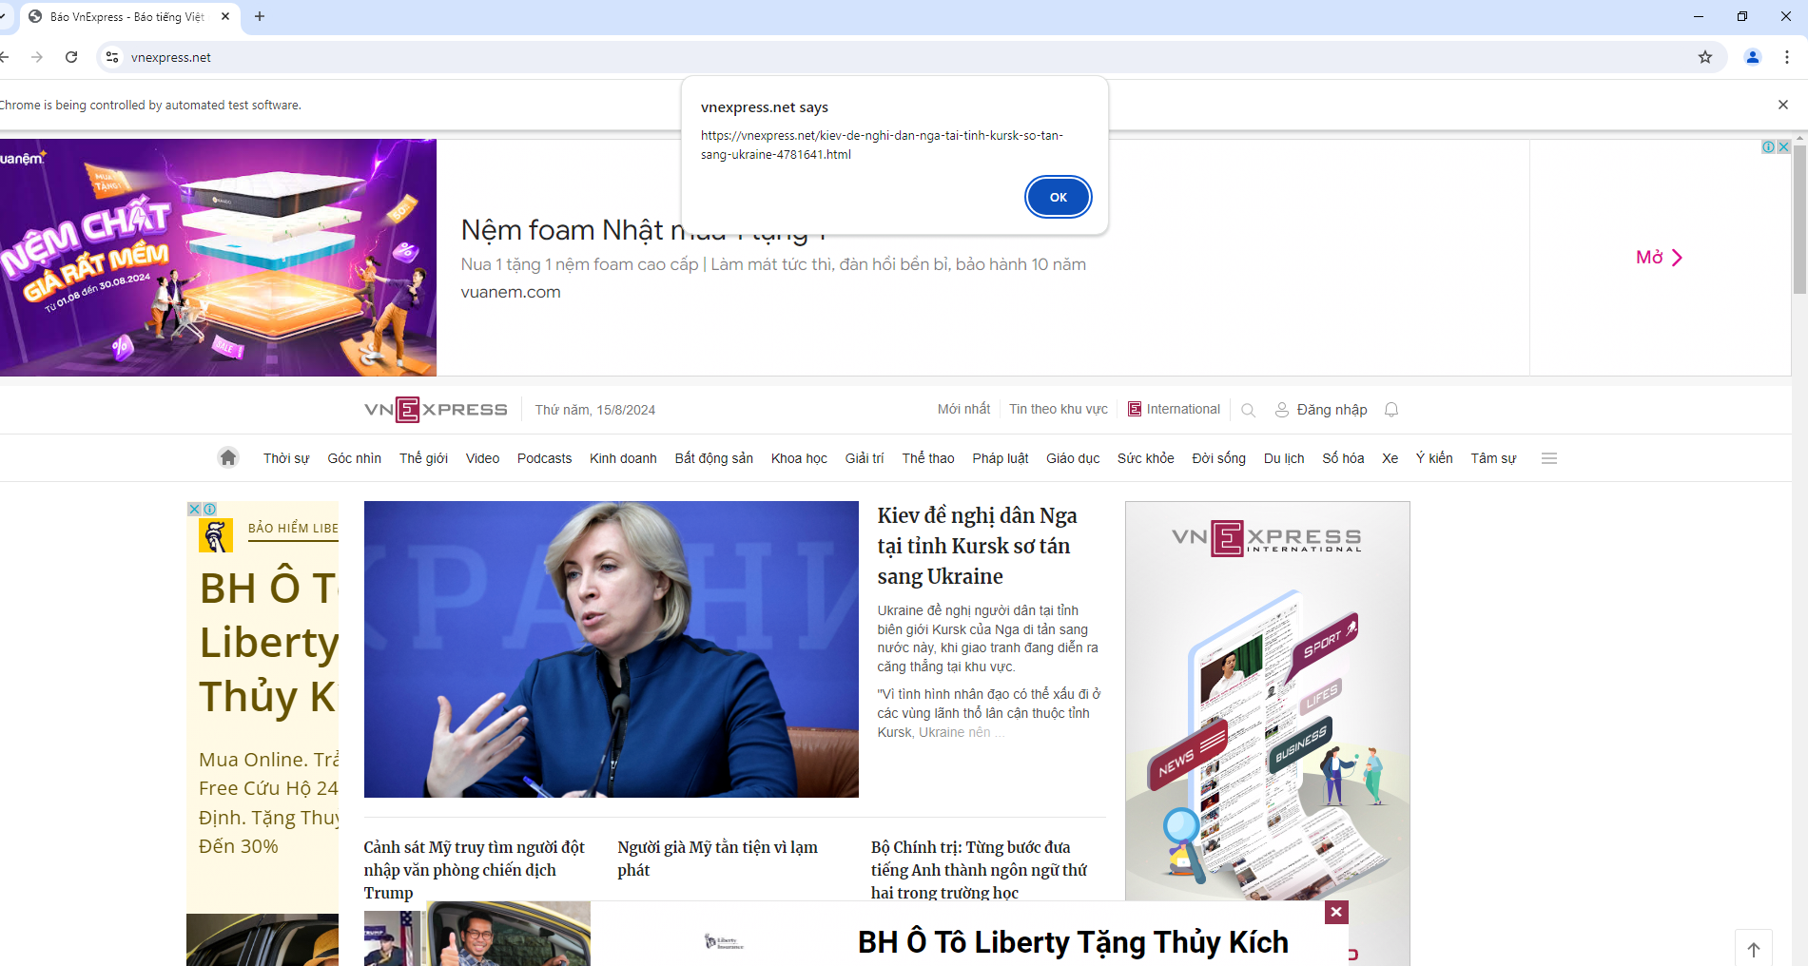Image resolution: width=1808 pixels, height=966 pixels.
Task: Click the notification bell icon
Action: (x=1391, y=410)
